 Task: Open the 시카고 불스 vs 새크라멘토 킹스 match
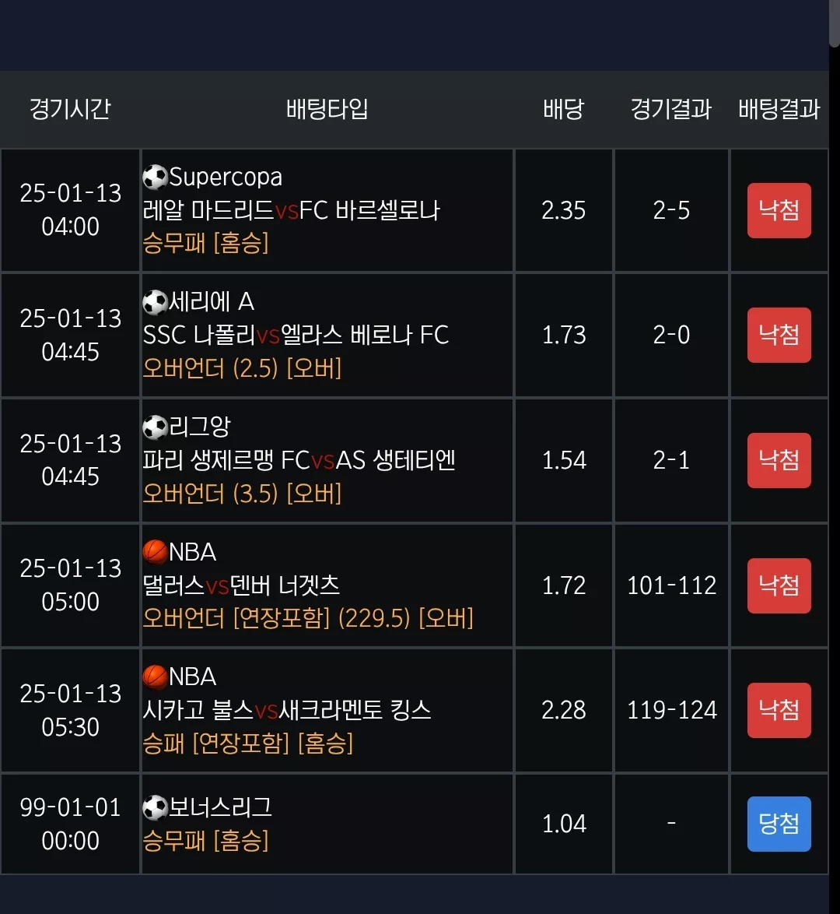click(x=286, y=710)
